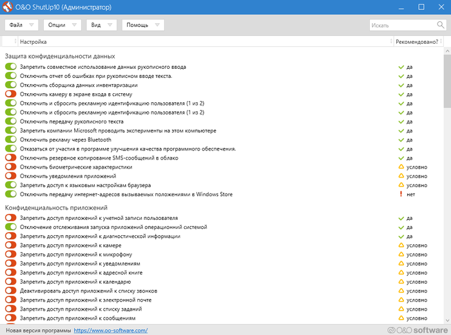The height and width of the screenshot is (335, 451).
Task: Click green checkmark beside учетной записи пользователя
Action: point(401,219)
